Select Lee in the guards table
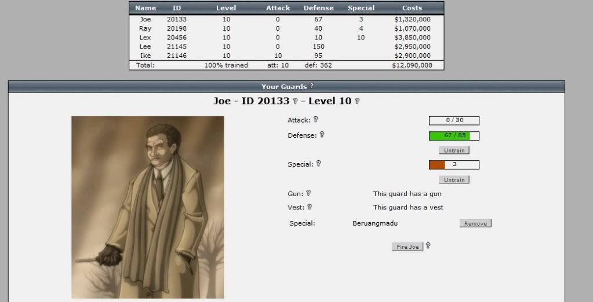Viewport: 593px width, 302px height. click(x=145, y=46)
